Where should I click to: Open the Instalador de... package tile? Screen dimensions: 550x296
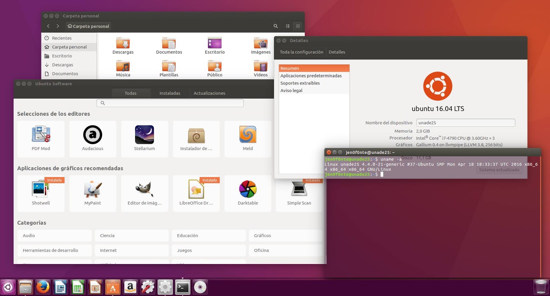point(196,139)
